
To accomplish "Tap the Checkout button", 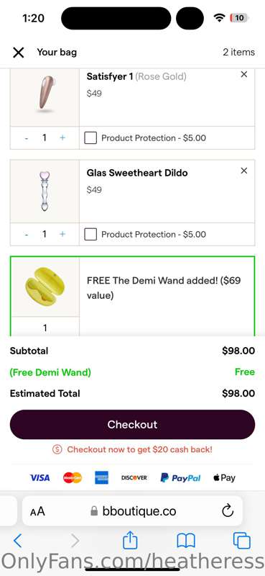I will pyautogui.click(x=132, y=425).
